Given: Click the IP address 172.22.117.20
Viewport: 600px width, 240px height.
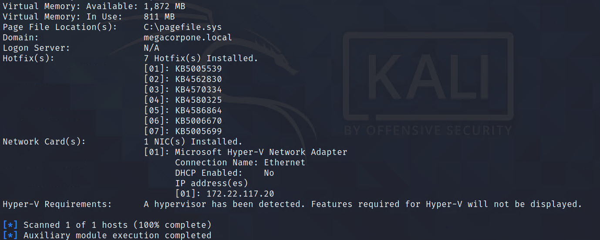Looking at the screenshot, I should [x=240, y=194].
